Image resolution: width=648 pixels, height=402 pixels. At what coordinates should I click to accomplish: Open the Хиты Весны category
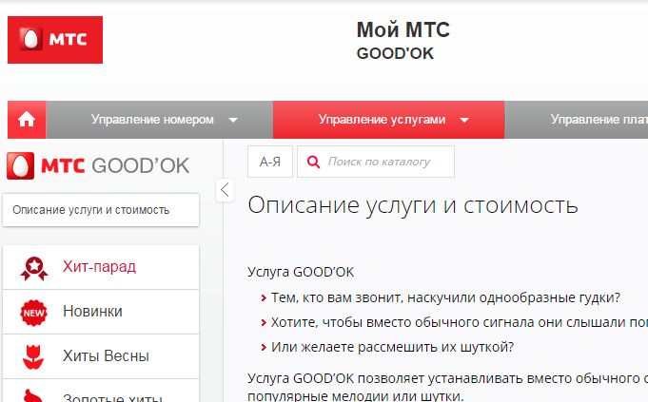[101, 356]
